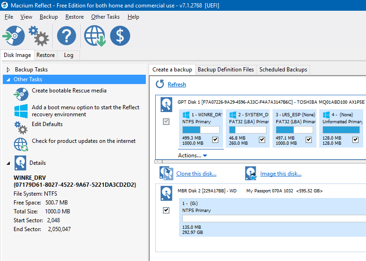
Task: Click the Edit Defaults task
Action: point(47,124)
